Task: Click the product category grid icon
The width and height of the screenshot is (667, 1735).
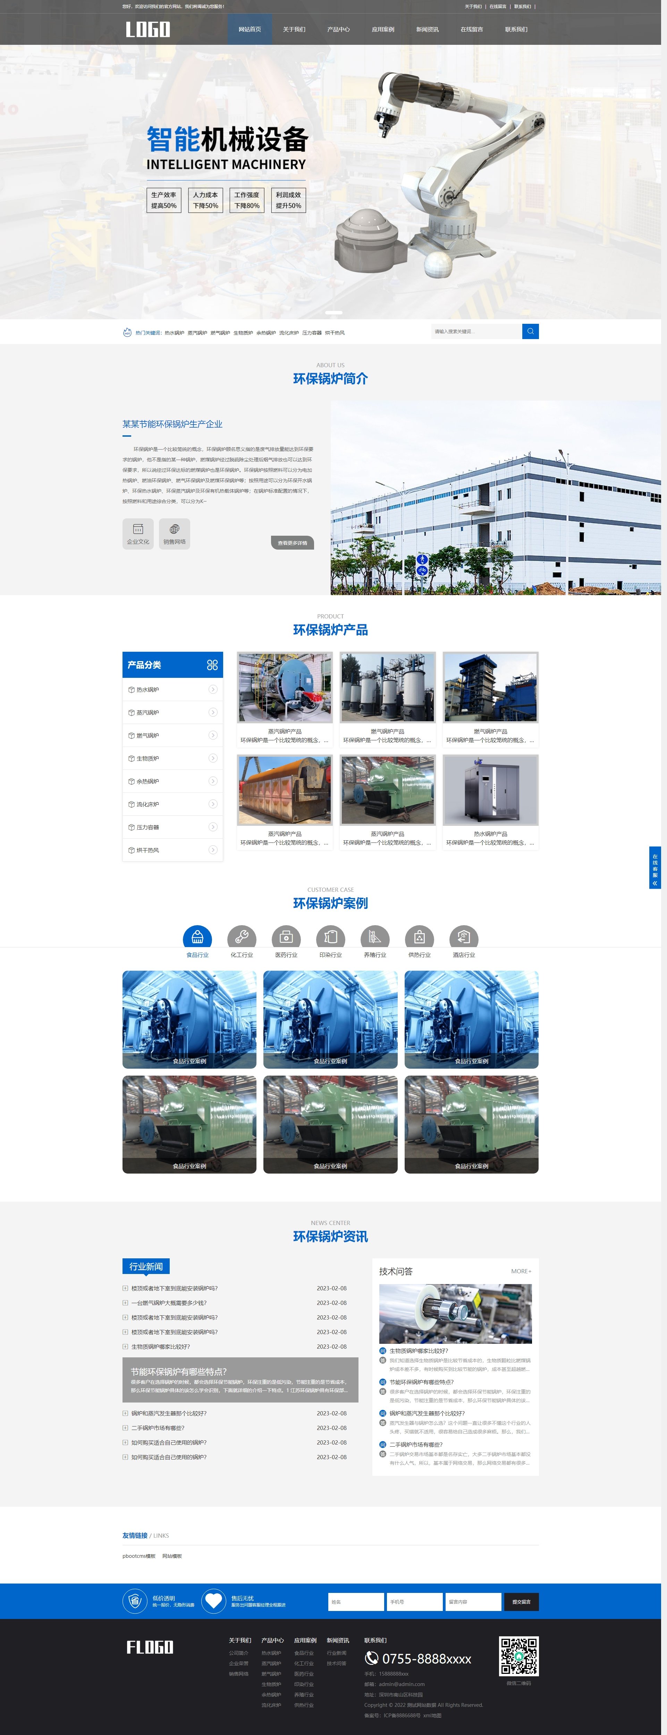Action: [x=212, y=665]
